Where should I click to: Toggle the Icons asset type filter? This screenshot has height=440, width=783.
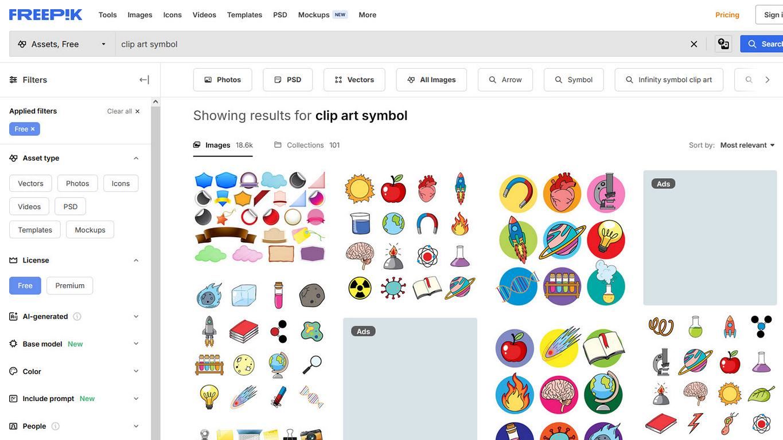[x=120, y=183]
